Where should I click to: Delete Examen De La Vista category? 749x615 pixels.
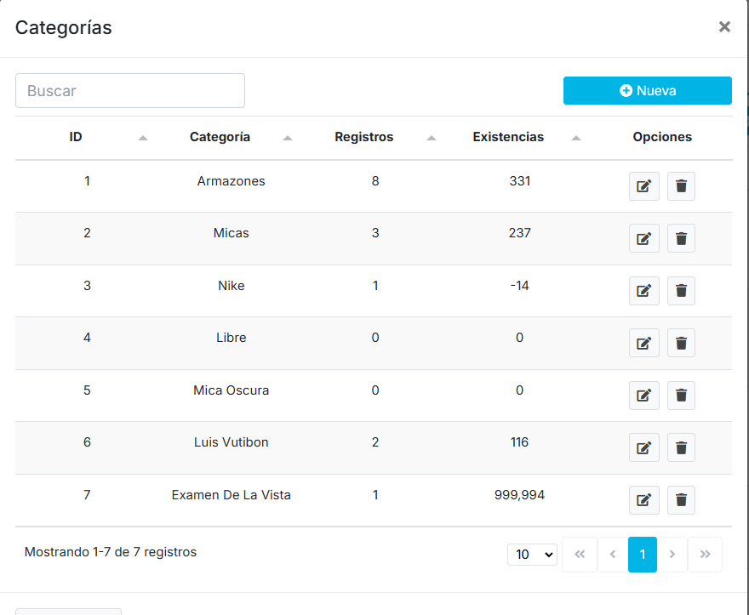point(681,500)
